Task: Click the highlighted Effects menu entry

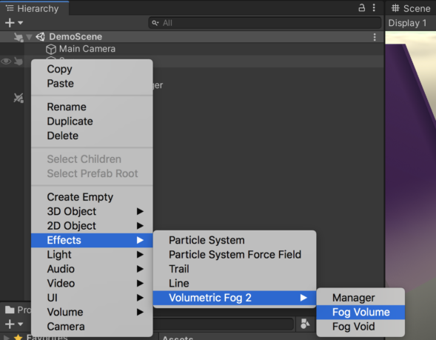Action: 92,240
